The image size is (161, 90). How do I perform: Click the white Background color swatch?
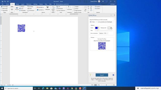pyautogui.click(x=109, y=28)
